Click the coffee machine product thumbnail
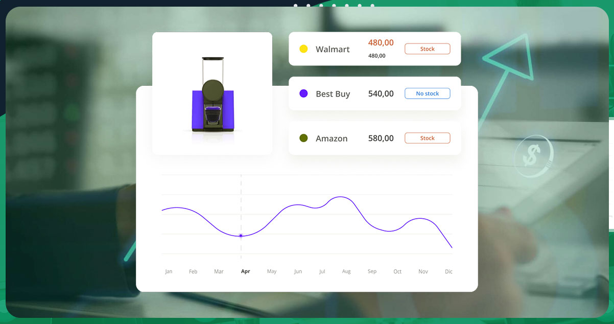This screenshot has width=614, height=324. pyautogui.click(x=212, y=94)
